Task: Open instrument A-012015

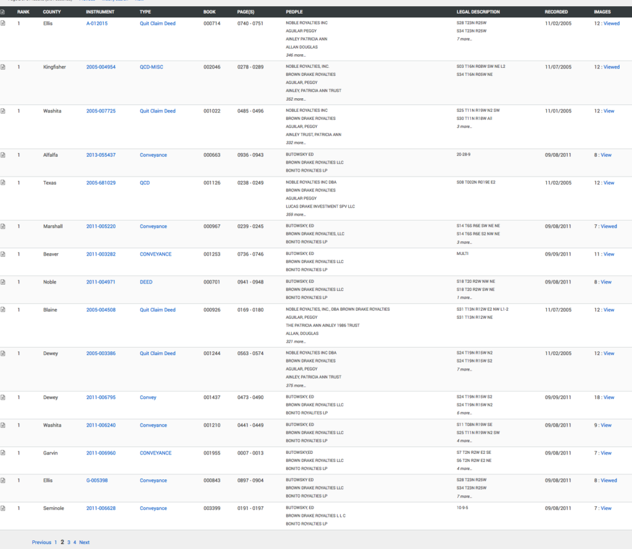Action: (x=97, y=23)
